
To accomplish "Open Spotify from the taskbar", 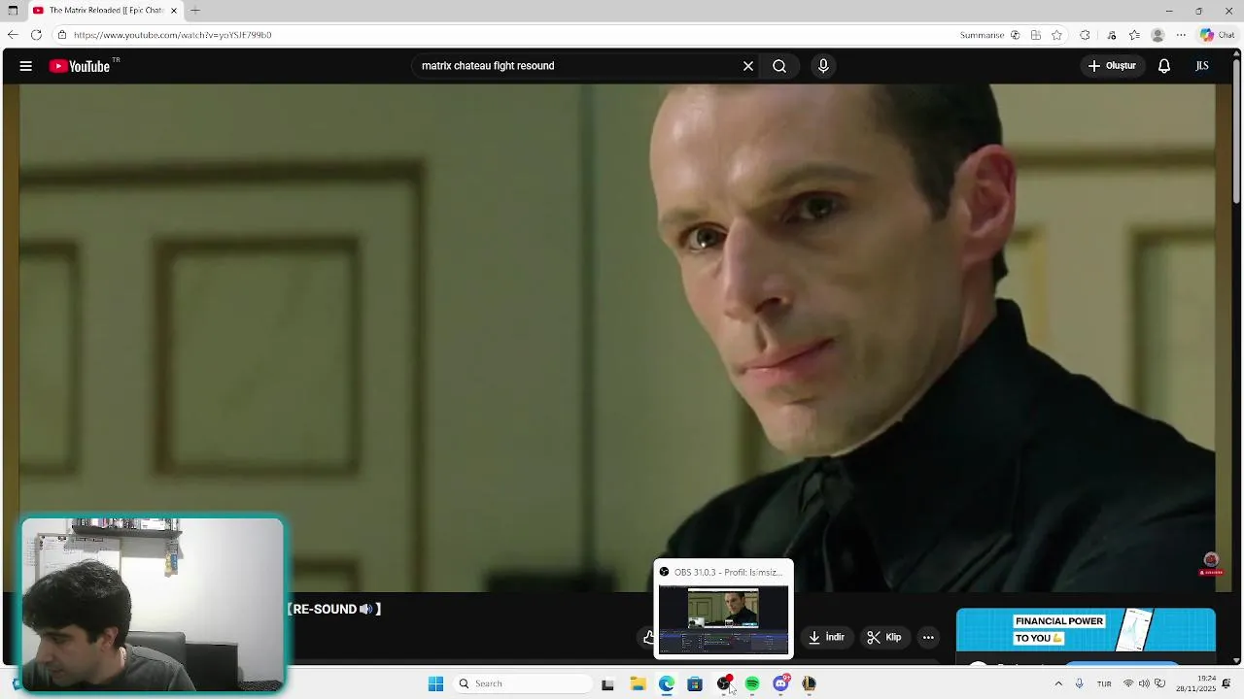I will 752,683.
